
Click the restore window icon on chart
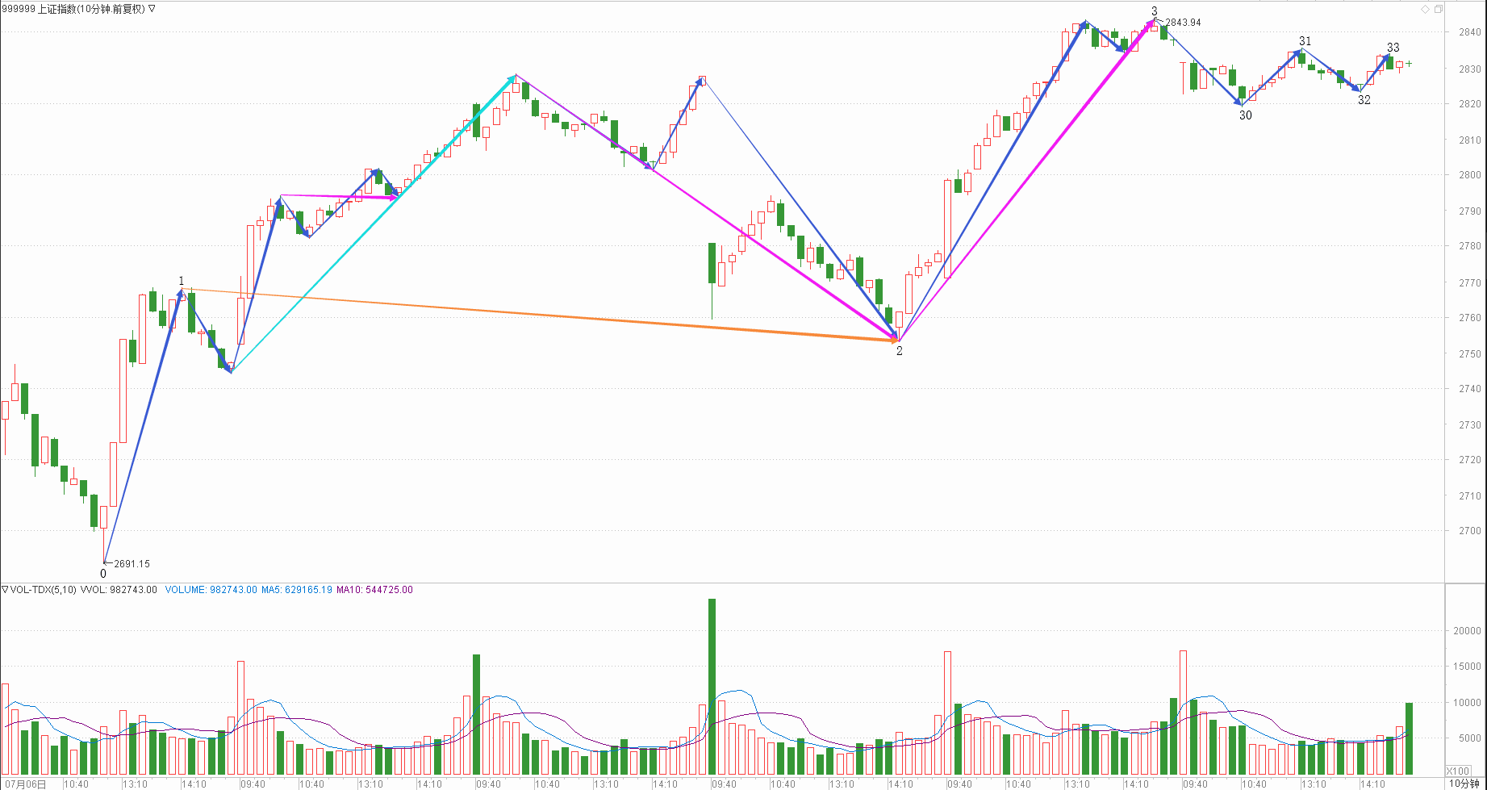click(x=1438, y=9)
